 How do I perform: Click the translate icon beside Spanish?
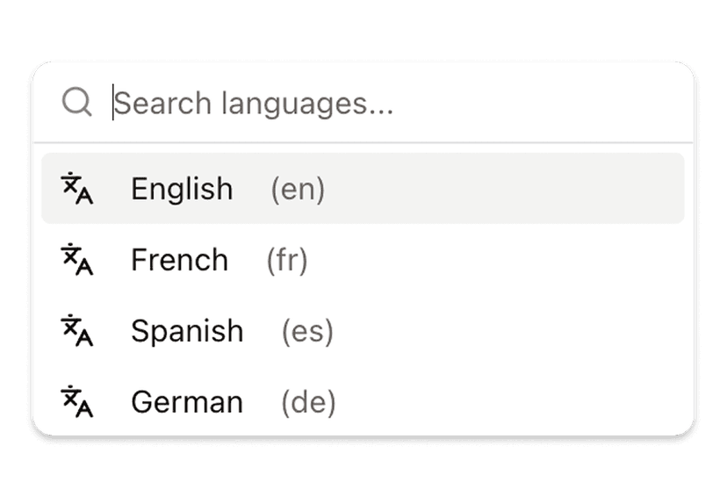(x=77, y=331)
